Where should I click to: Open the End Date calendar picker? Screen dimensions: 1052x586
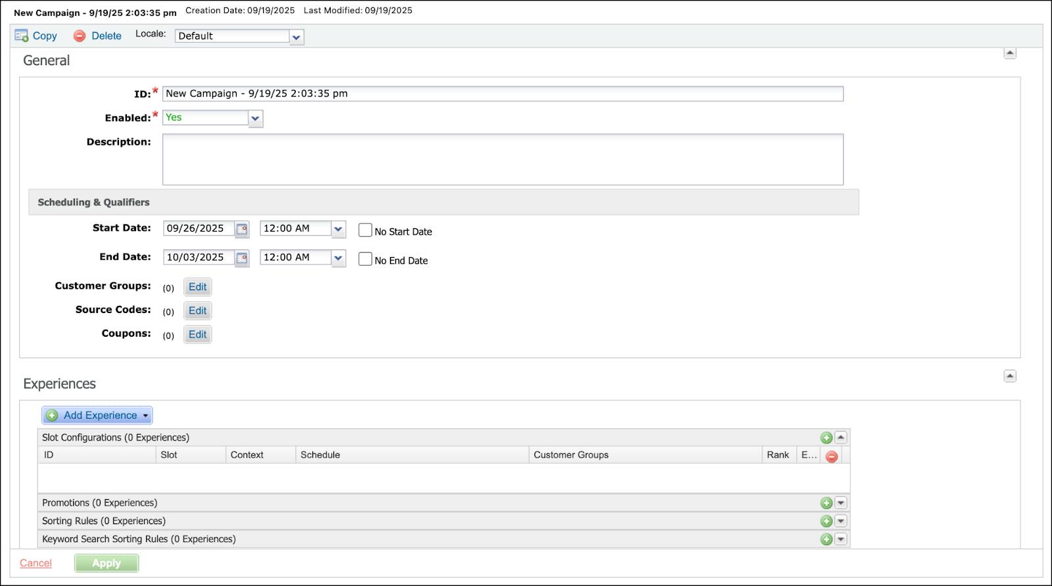coord(242,258)
